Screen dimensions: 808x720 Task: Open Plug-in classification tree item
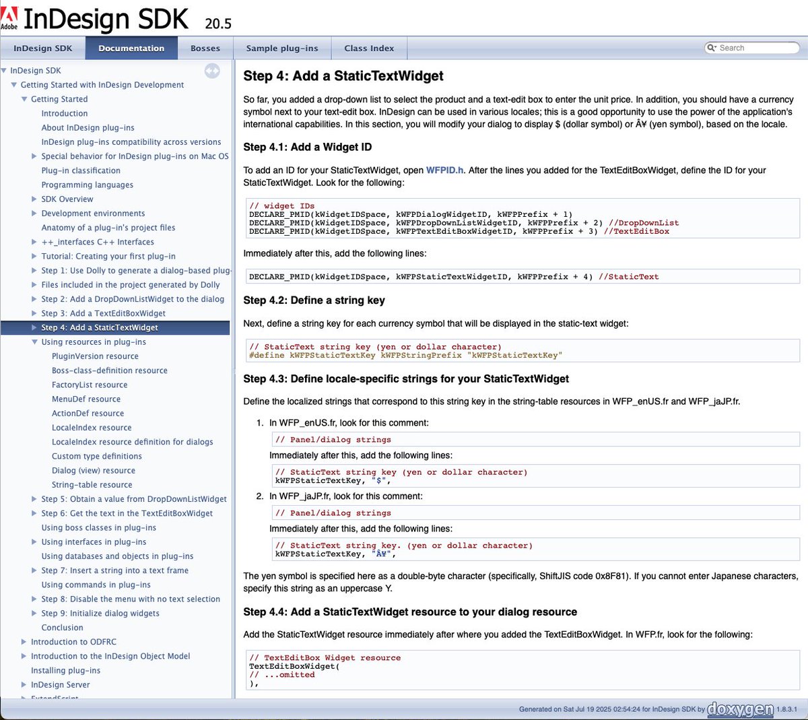[x=81, y=171]
